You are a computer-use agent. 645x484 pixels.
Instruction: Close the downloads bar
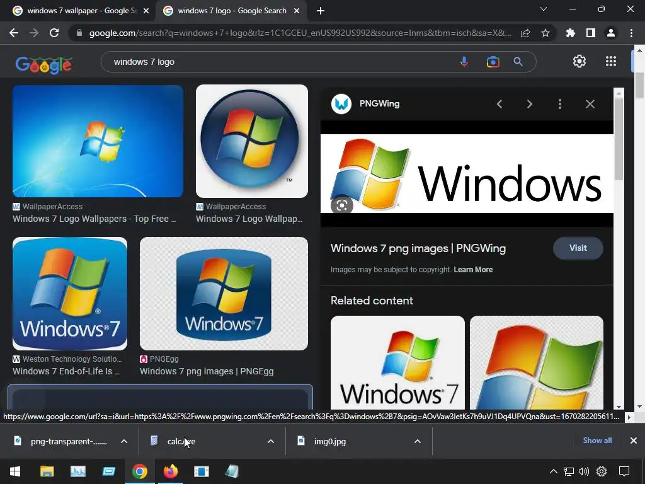pyautogui.click(x=634, y=441)
